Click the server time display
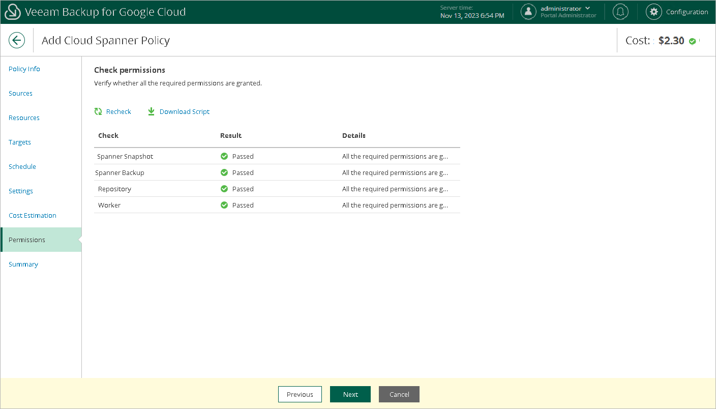Viewport: 716px width, 409px height. click(472, 12)
